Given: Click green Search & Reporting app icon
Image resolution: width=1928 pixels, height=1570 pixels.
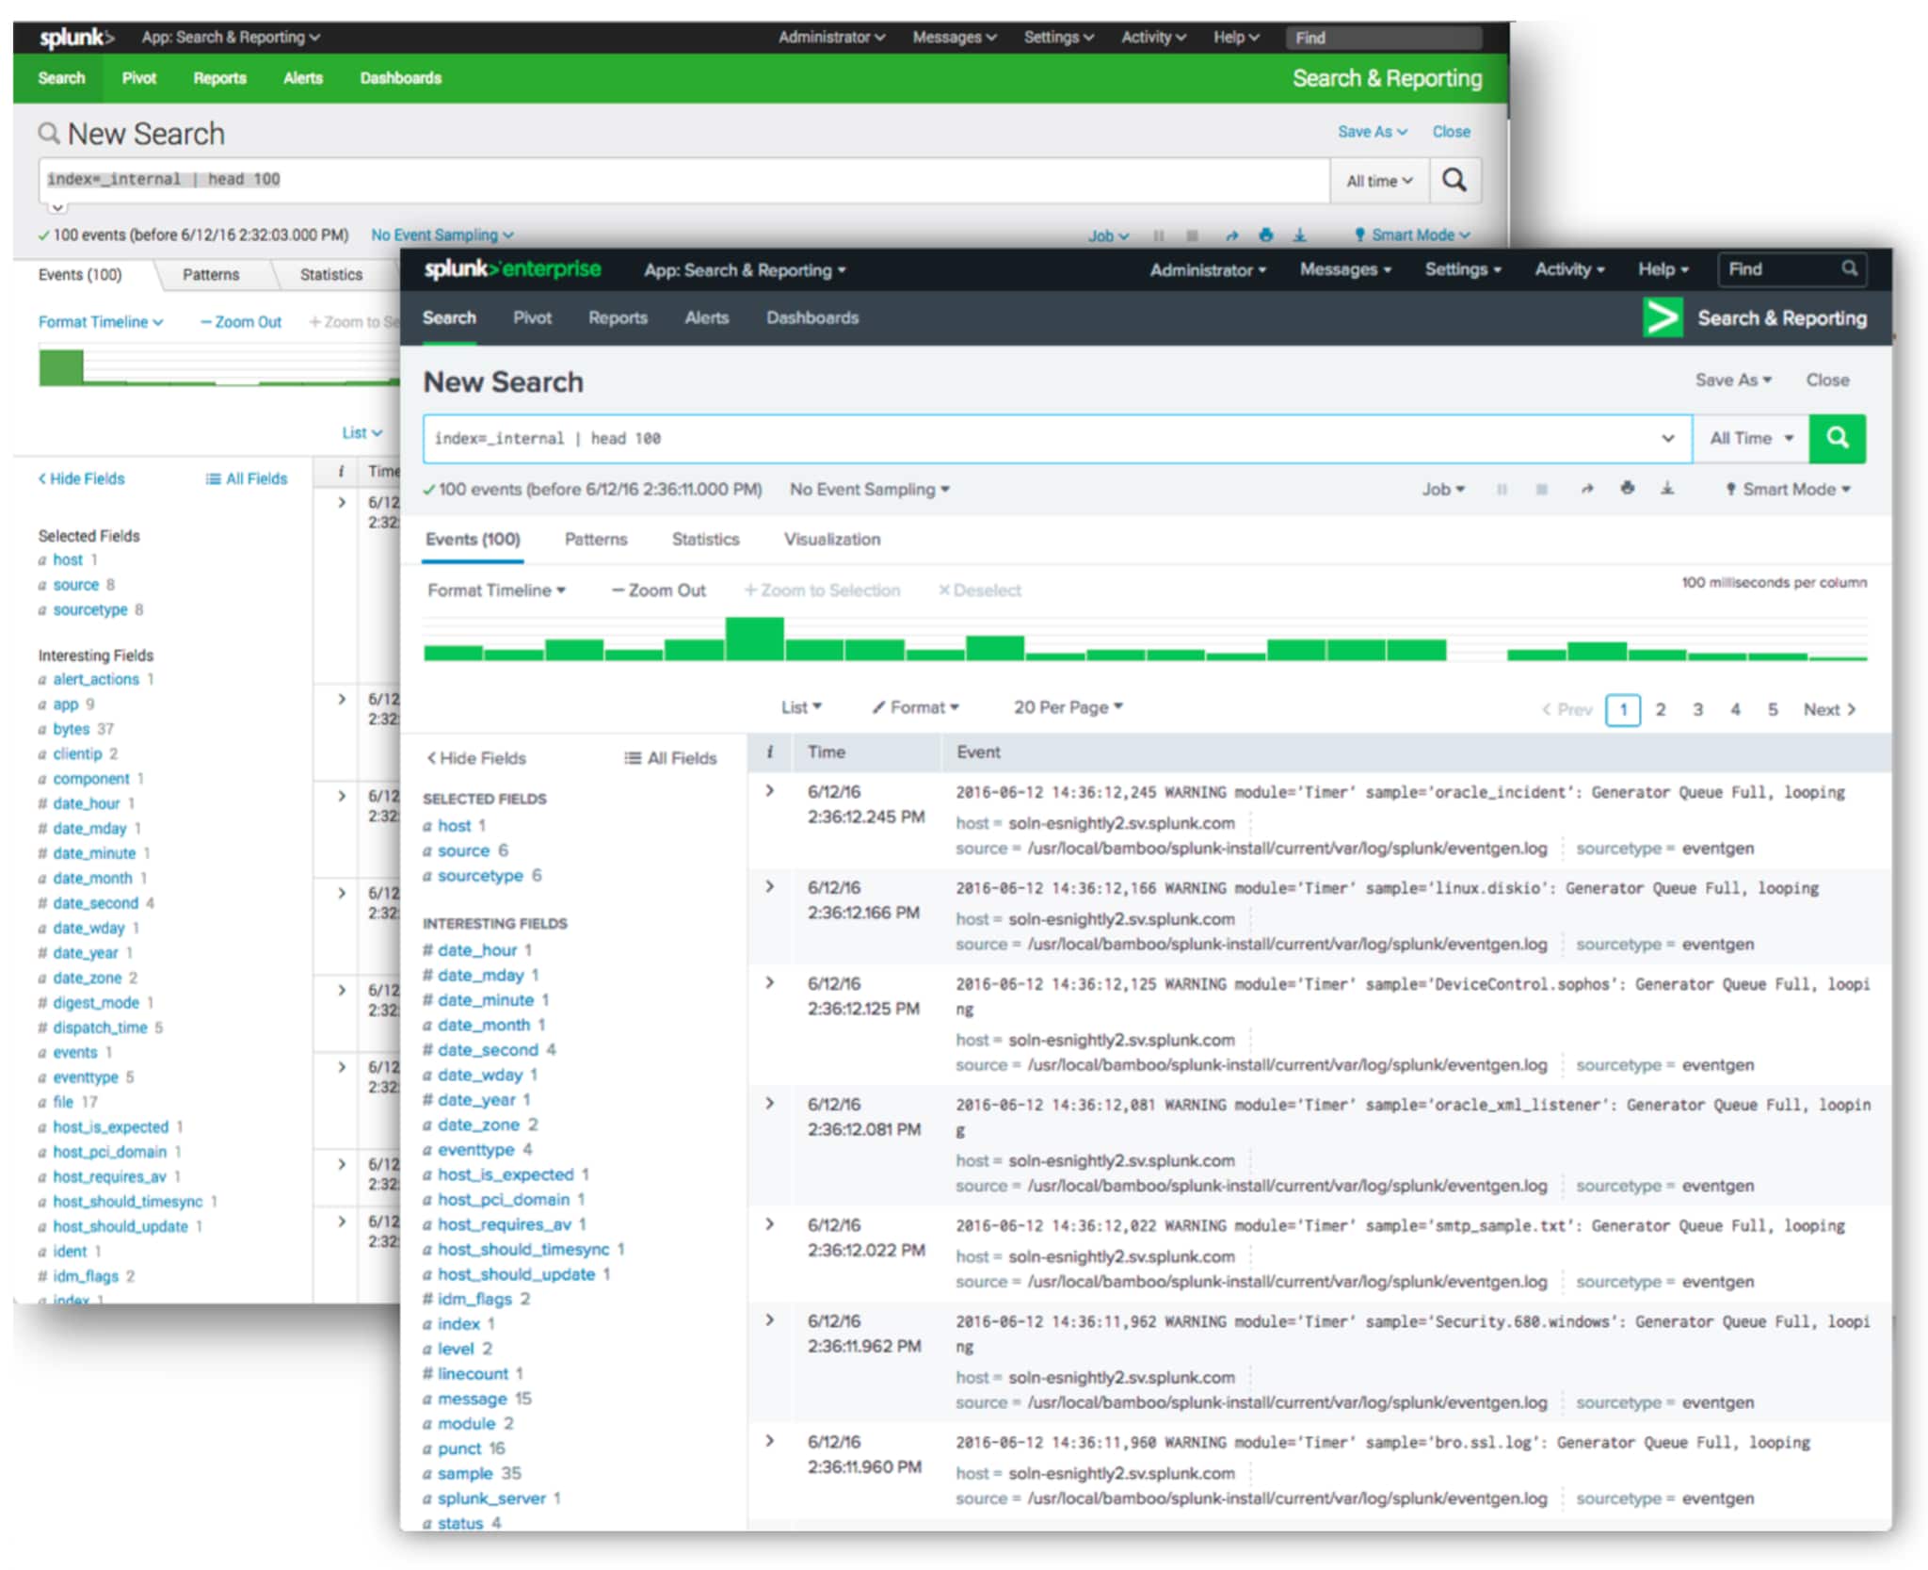Looking at the screenshot, I should [1662, 317].
